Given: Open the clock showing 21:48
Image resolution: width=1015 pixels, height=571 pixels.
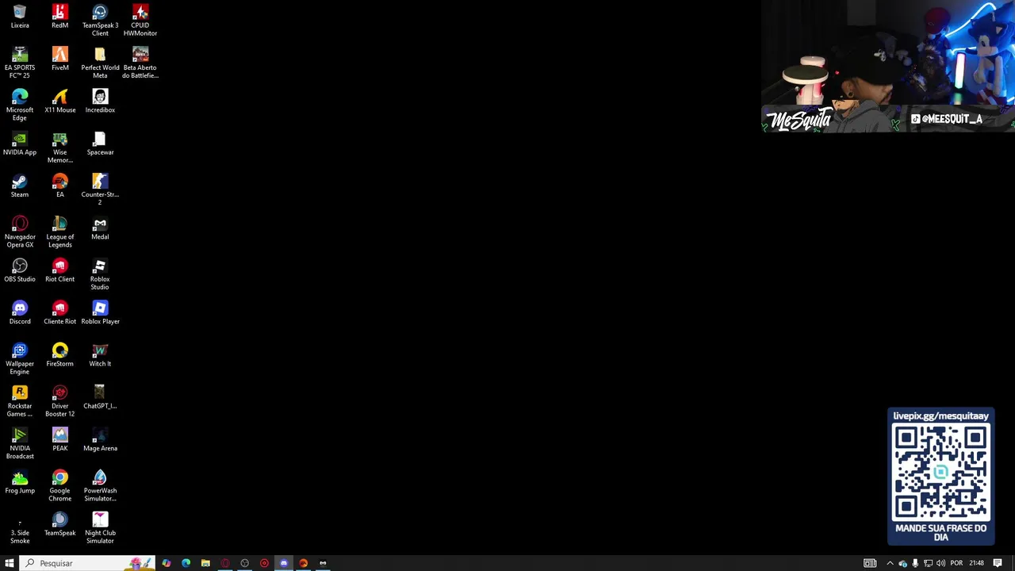Looking at the screenshot, I should point(976,563).
